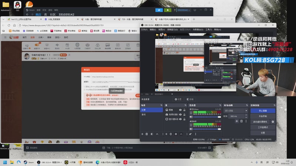The width and height of the screenshot is (296, 166).
Task: Open OBS 文件(F) menu
Action: 144,30
